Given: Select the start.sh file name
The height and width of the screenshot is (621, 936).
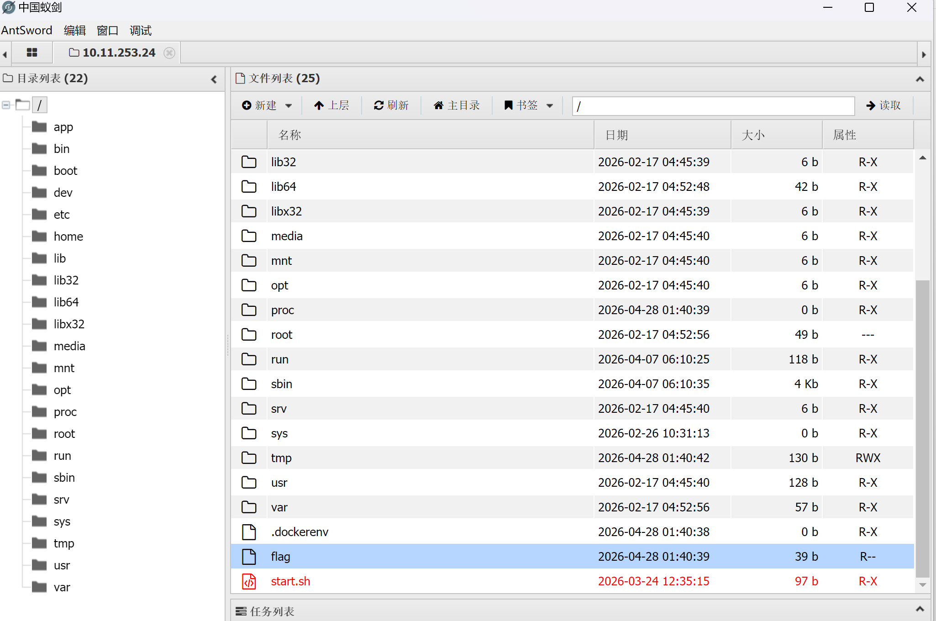Looking at the screenshot, I should point(290,581).
